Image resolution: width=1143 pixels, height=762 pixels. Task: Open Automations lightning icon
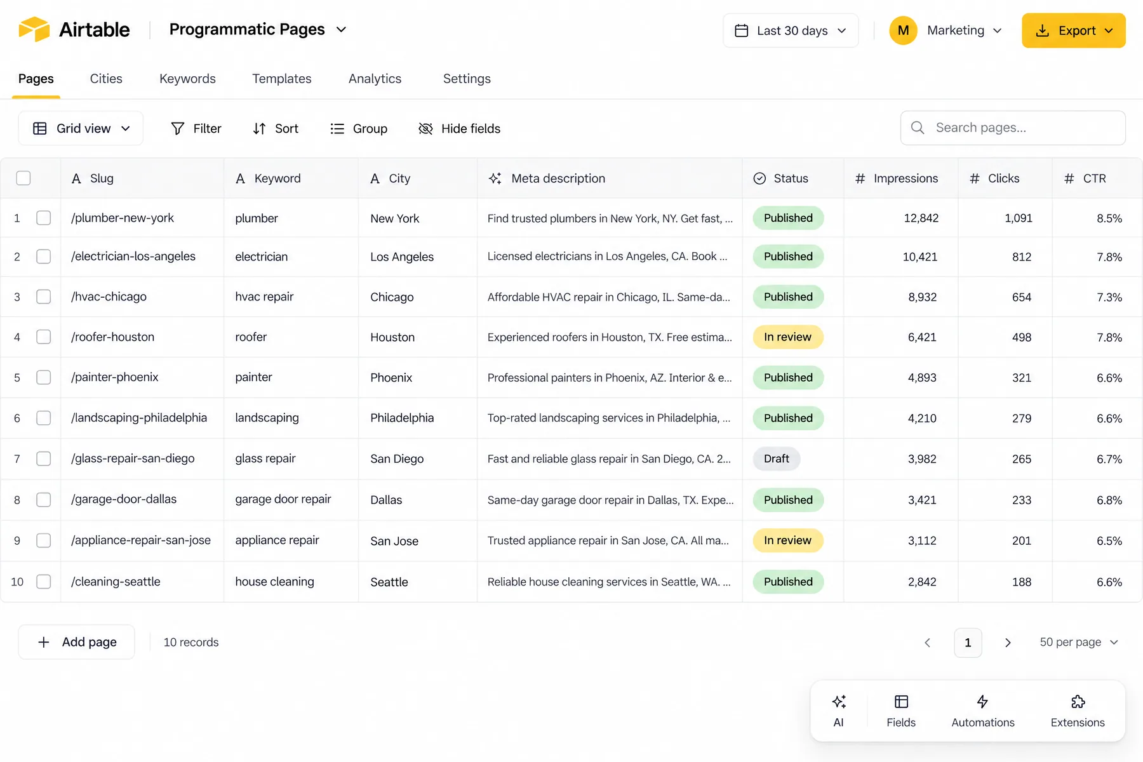(982, 702)
